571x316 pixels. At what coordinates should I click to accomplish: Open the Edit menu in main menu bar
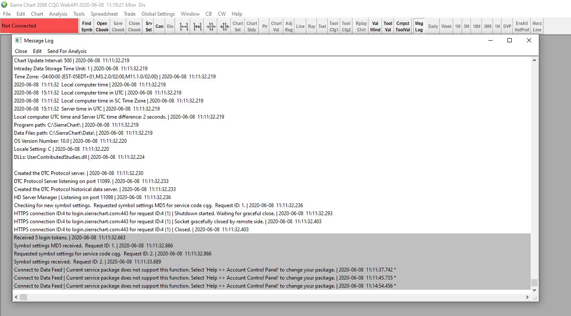[x=21, y=14]
